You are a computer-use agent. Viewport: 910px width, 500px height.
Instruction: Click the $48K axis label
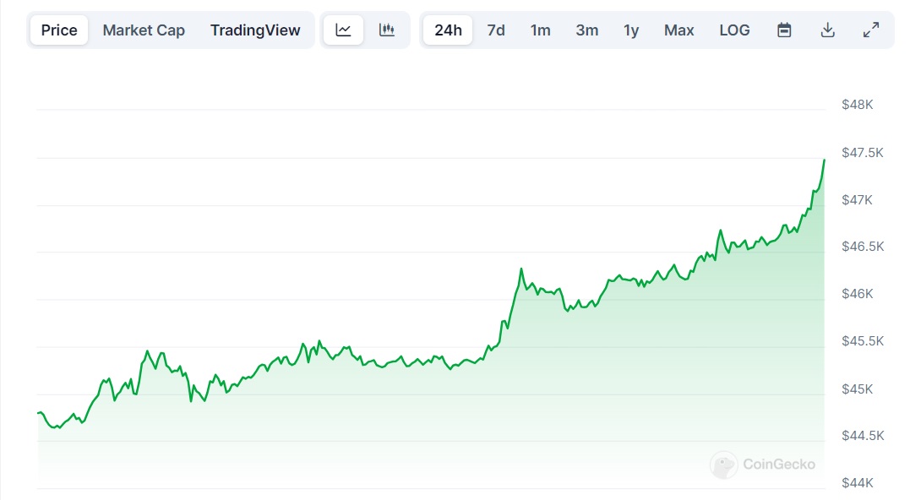[x=856, y=105]
